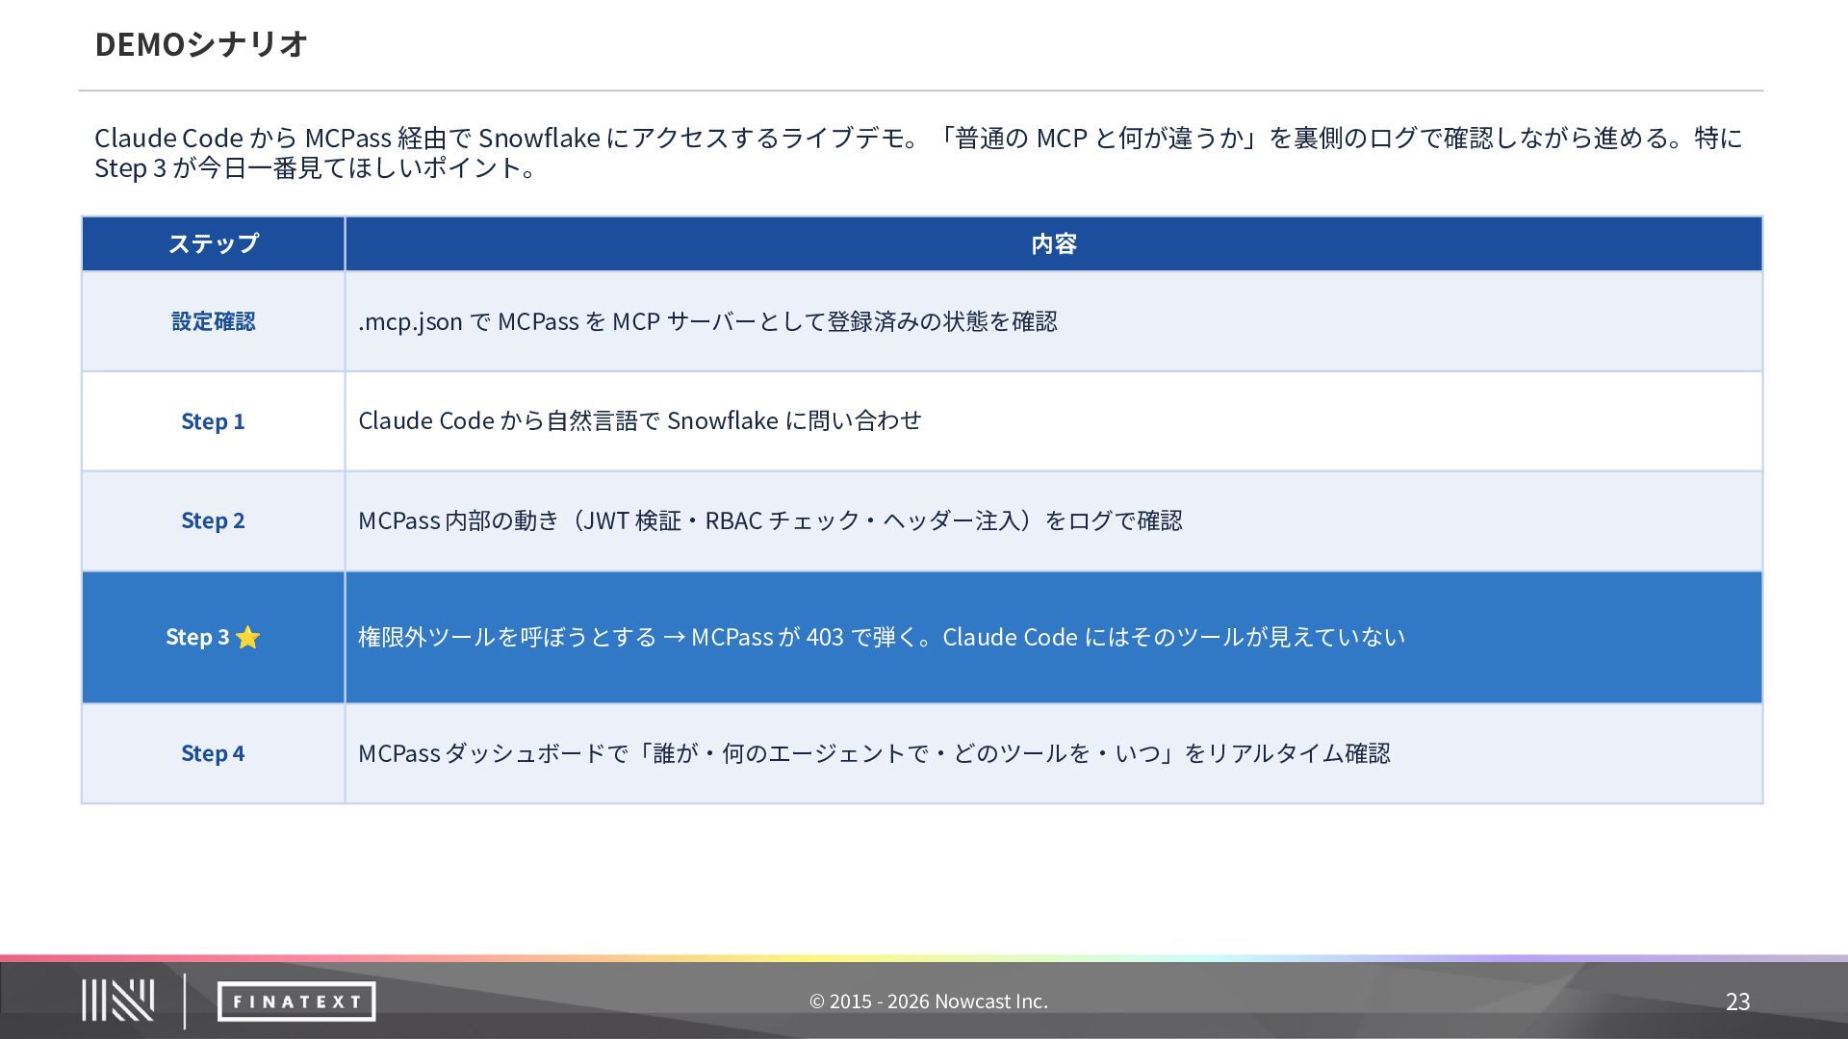Click the star icon next to Step 3
The image size is (1848, 1039).
pyautogui.click(x=247, y=638)
